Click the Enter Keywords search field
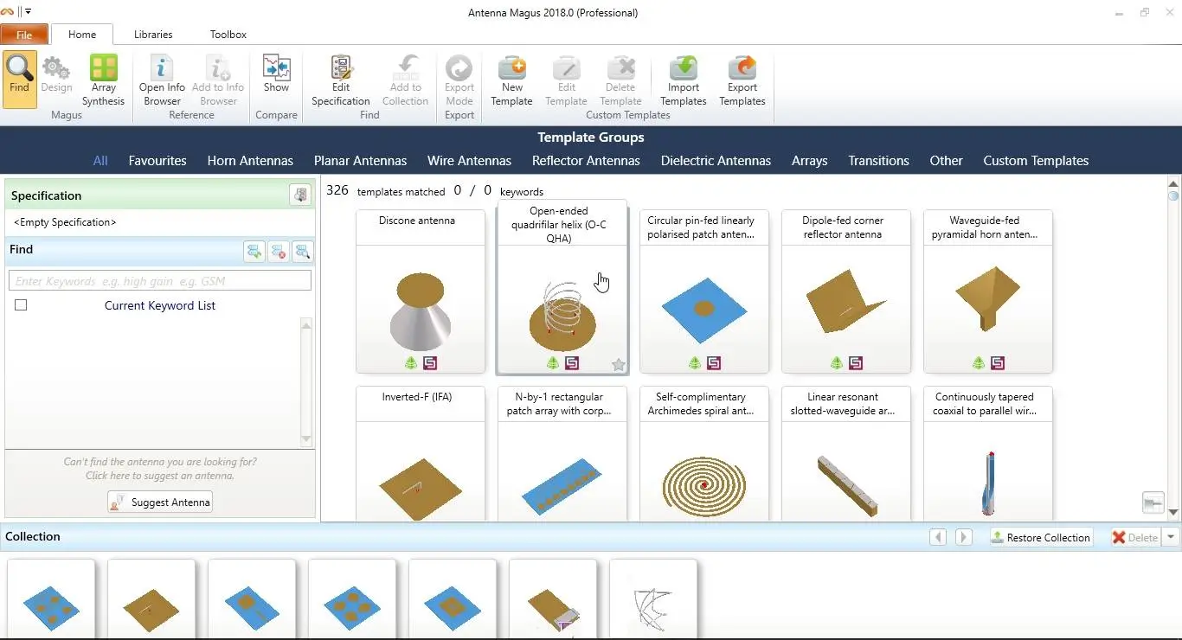Image resolution: width=1182 pixels, height=640 pixels. [160, 280]
